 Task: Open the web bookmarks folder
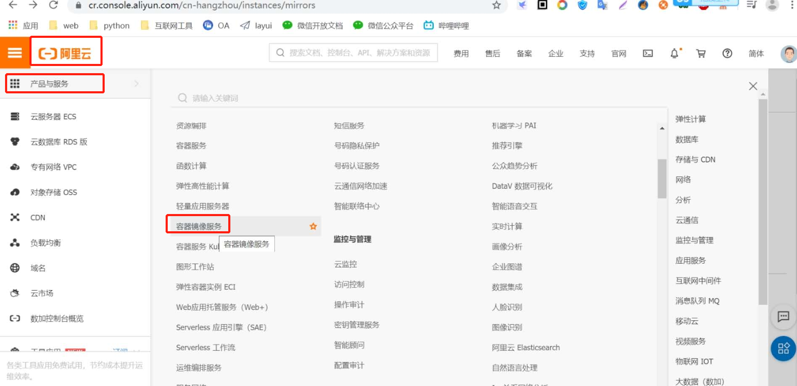pyautogui.click(x=63, y=25)
